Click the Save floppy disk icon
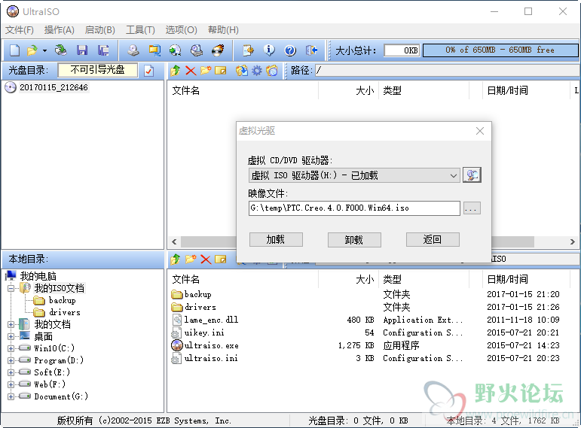The image size is (581, 428). [x=82, y=50]
